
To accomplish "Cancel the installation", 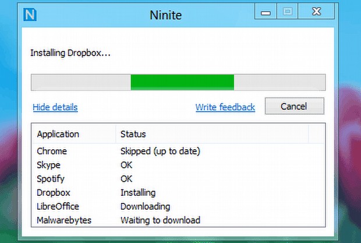I will coord(295,106).
